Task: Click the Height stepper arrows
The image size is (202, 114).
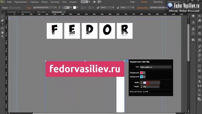Action: tap(141, 86)
